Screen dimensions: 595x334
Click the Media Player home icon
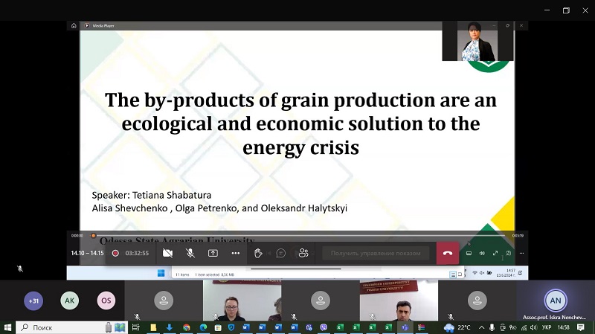click(x=74, y=25)
